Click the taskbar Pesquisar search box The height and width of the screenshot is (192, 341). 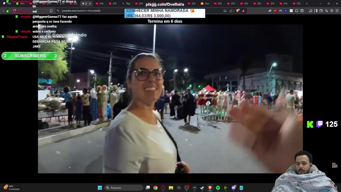click(x=124, y=188)
